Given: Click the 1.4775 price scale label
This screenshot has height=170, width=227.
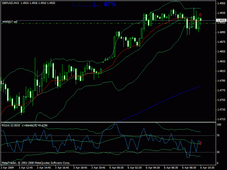Looking at the screenshot, I should [x=221, y=90].
